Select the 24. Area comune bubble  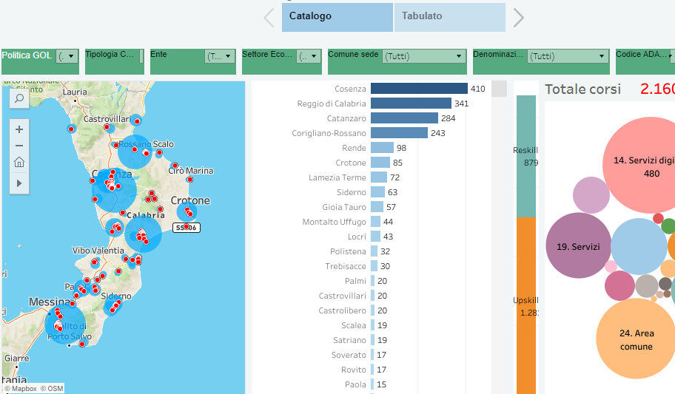pos(636,339)
